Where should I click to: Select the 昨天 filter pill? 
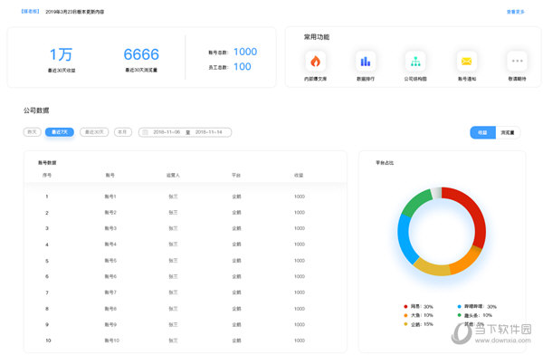coord(33,132)
